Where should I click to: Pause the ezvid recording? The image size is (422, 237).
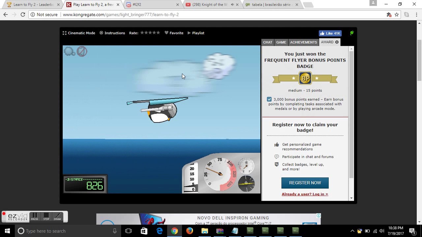click(35, 217)
